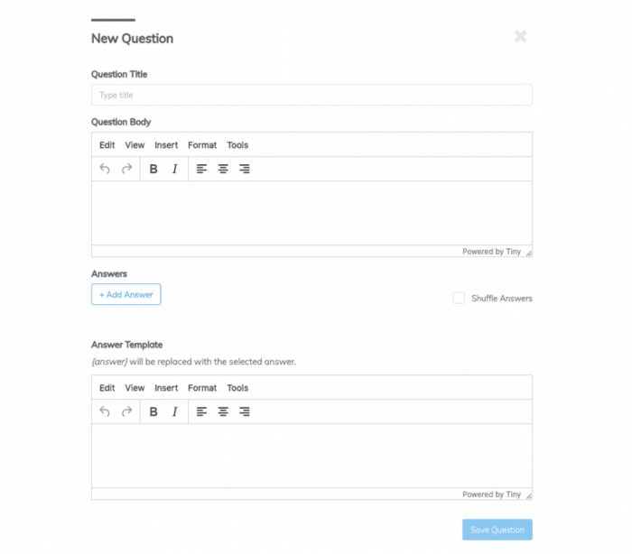
Task: Open Format menu in Question Body editor
Action: coord(202,145)
